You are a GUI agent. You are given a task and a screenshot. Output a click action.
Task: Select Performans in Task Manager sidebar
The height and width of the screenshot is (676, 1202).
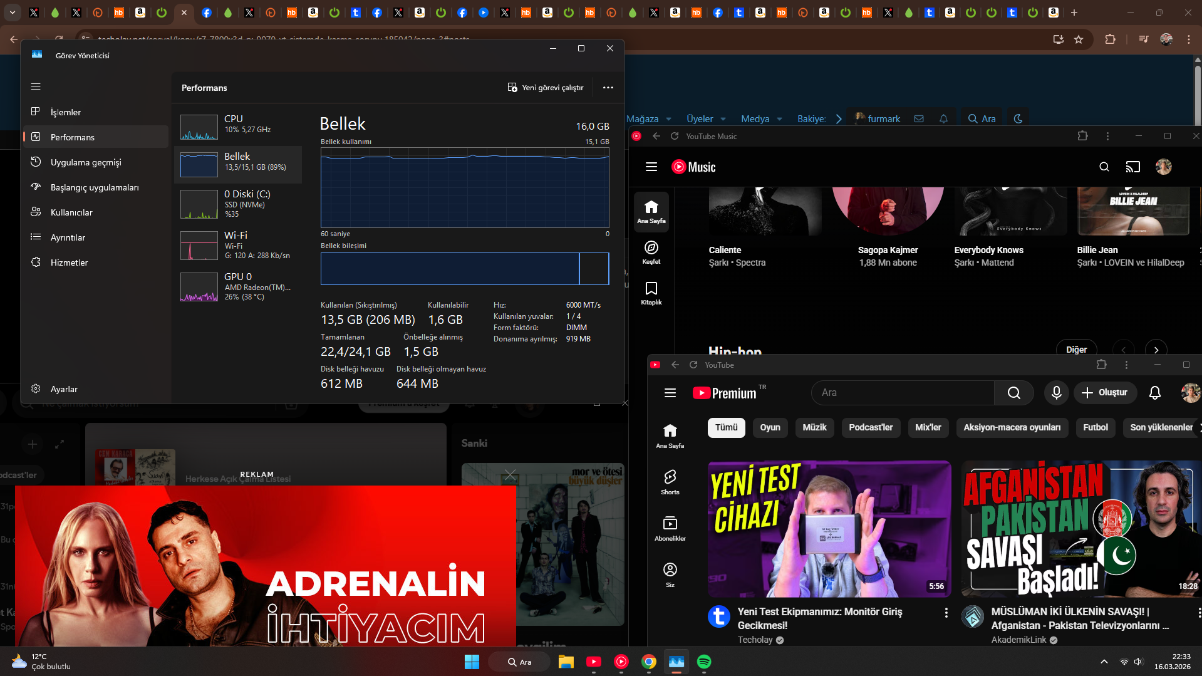[x=96, y=137]
